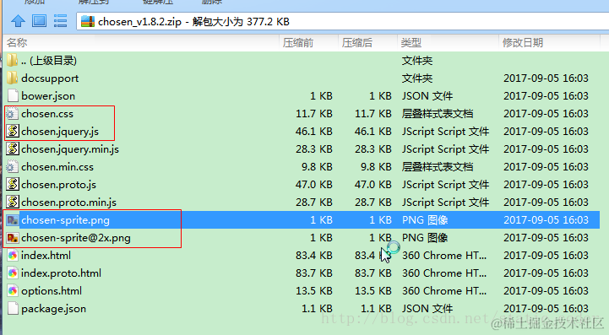The width and height of the screenshot is (609, 335).
Task: Switch to the large icons view button
Action: (x=39, y=21)
